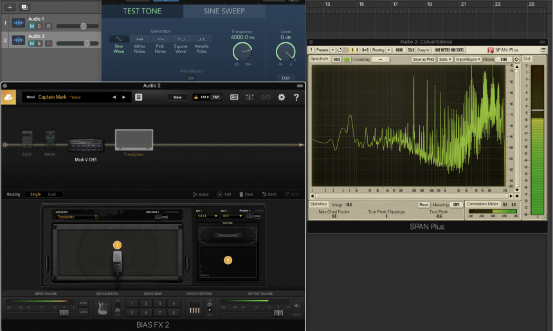Add a new track with plus button
Image resolution: width=553 pixels, height=331 pixels.
(10, 7)
